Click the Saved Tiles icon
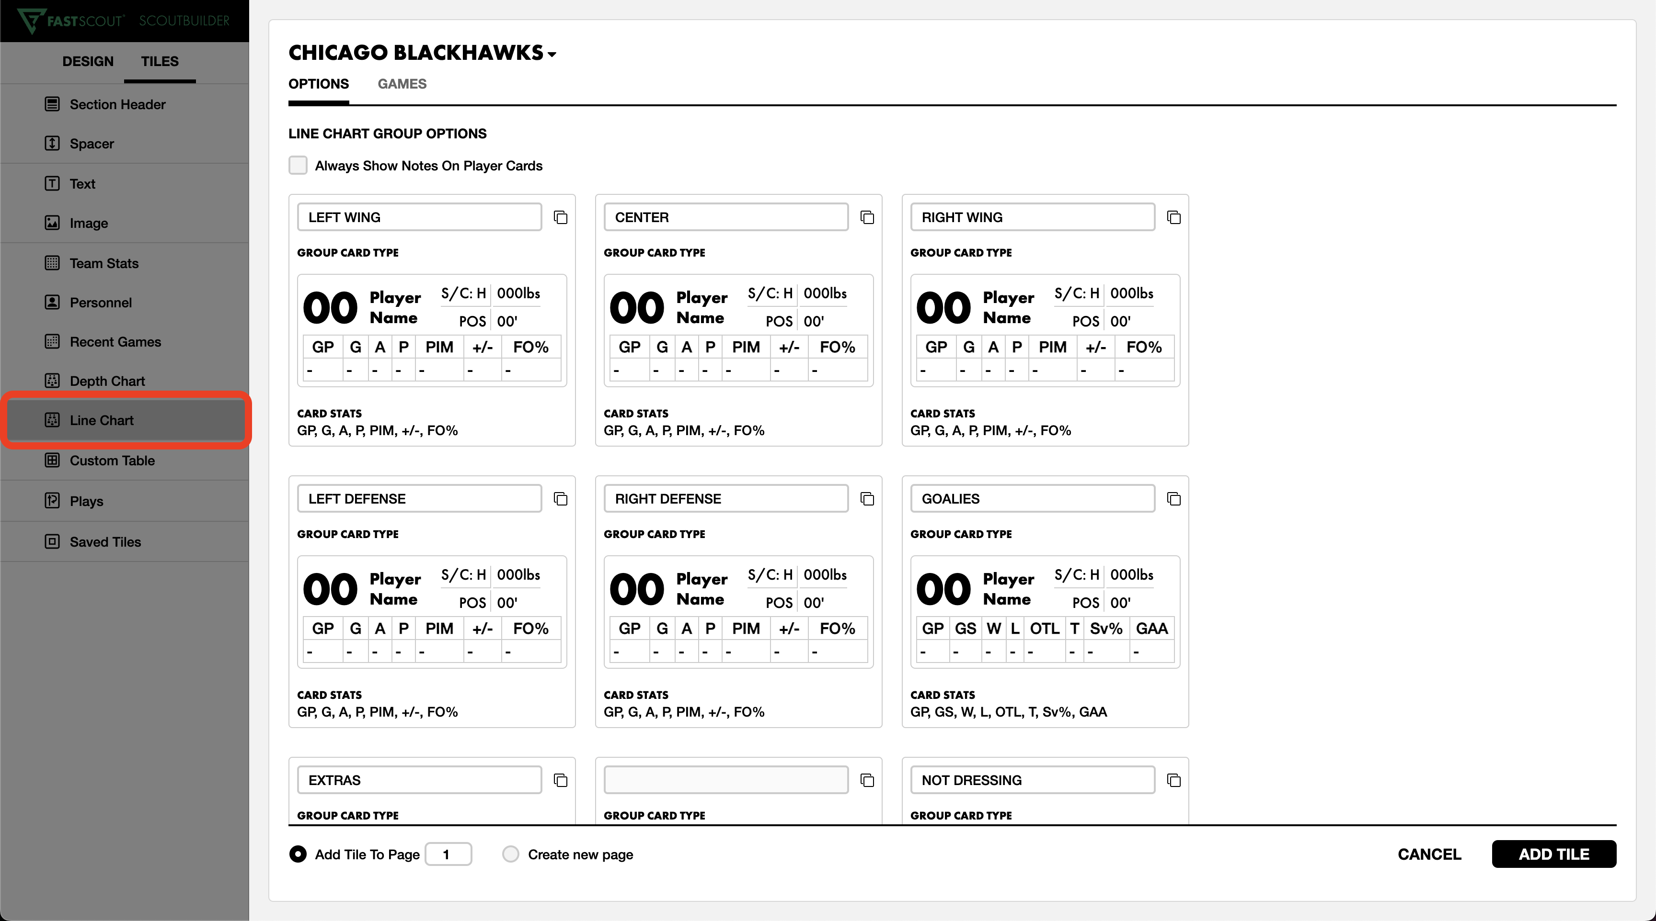This screenshot has width=1656, height=921. (x=52, y=541)
